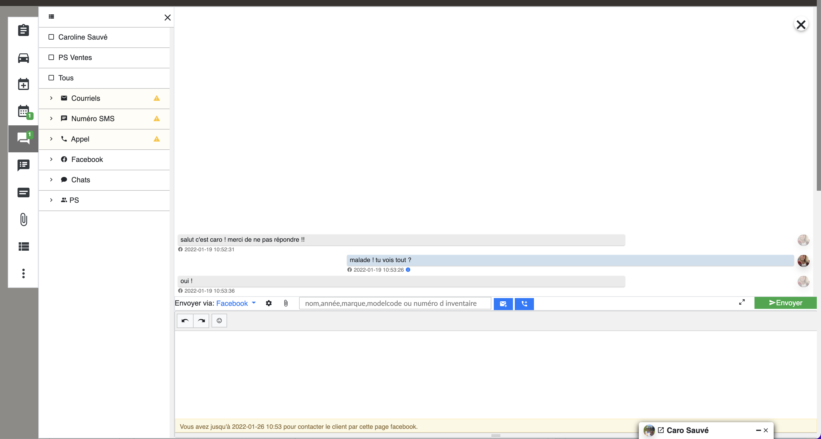Click the info icon beside 10:53:26 timestamp
821x439 pixels.
click(x=408, y=270)
